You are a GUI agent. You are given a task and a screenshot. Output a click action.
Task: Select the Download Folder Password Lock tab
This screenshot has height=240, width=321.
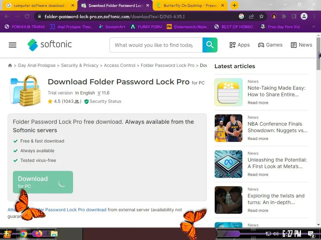115,6
